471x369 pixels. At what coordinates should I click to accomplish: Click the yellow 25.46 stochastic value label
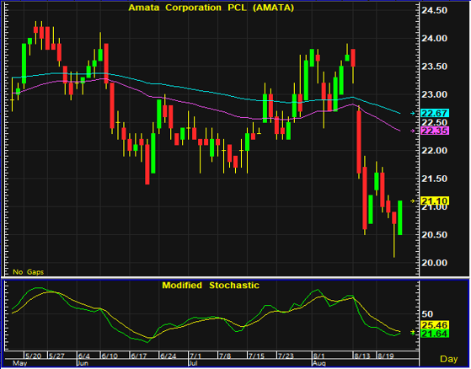pos(435,325)
